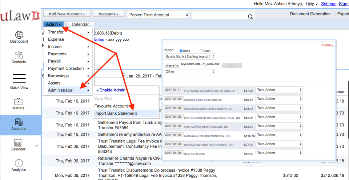The height and width of the screenshot is (180, 349).
Task: Open Quick View lines icon
Action: (19, 79)
